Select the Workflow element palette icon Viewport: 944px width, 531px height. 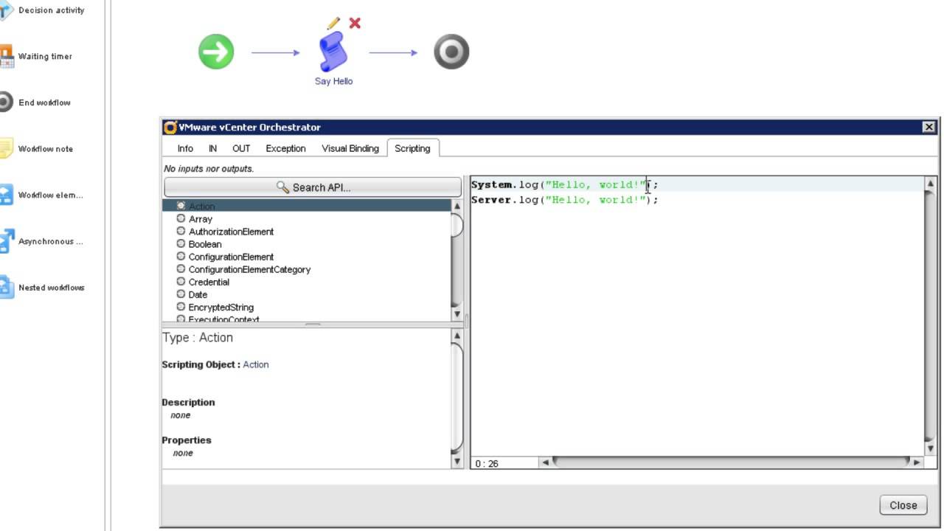point(6,195)
